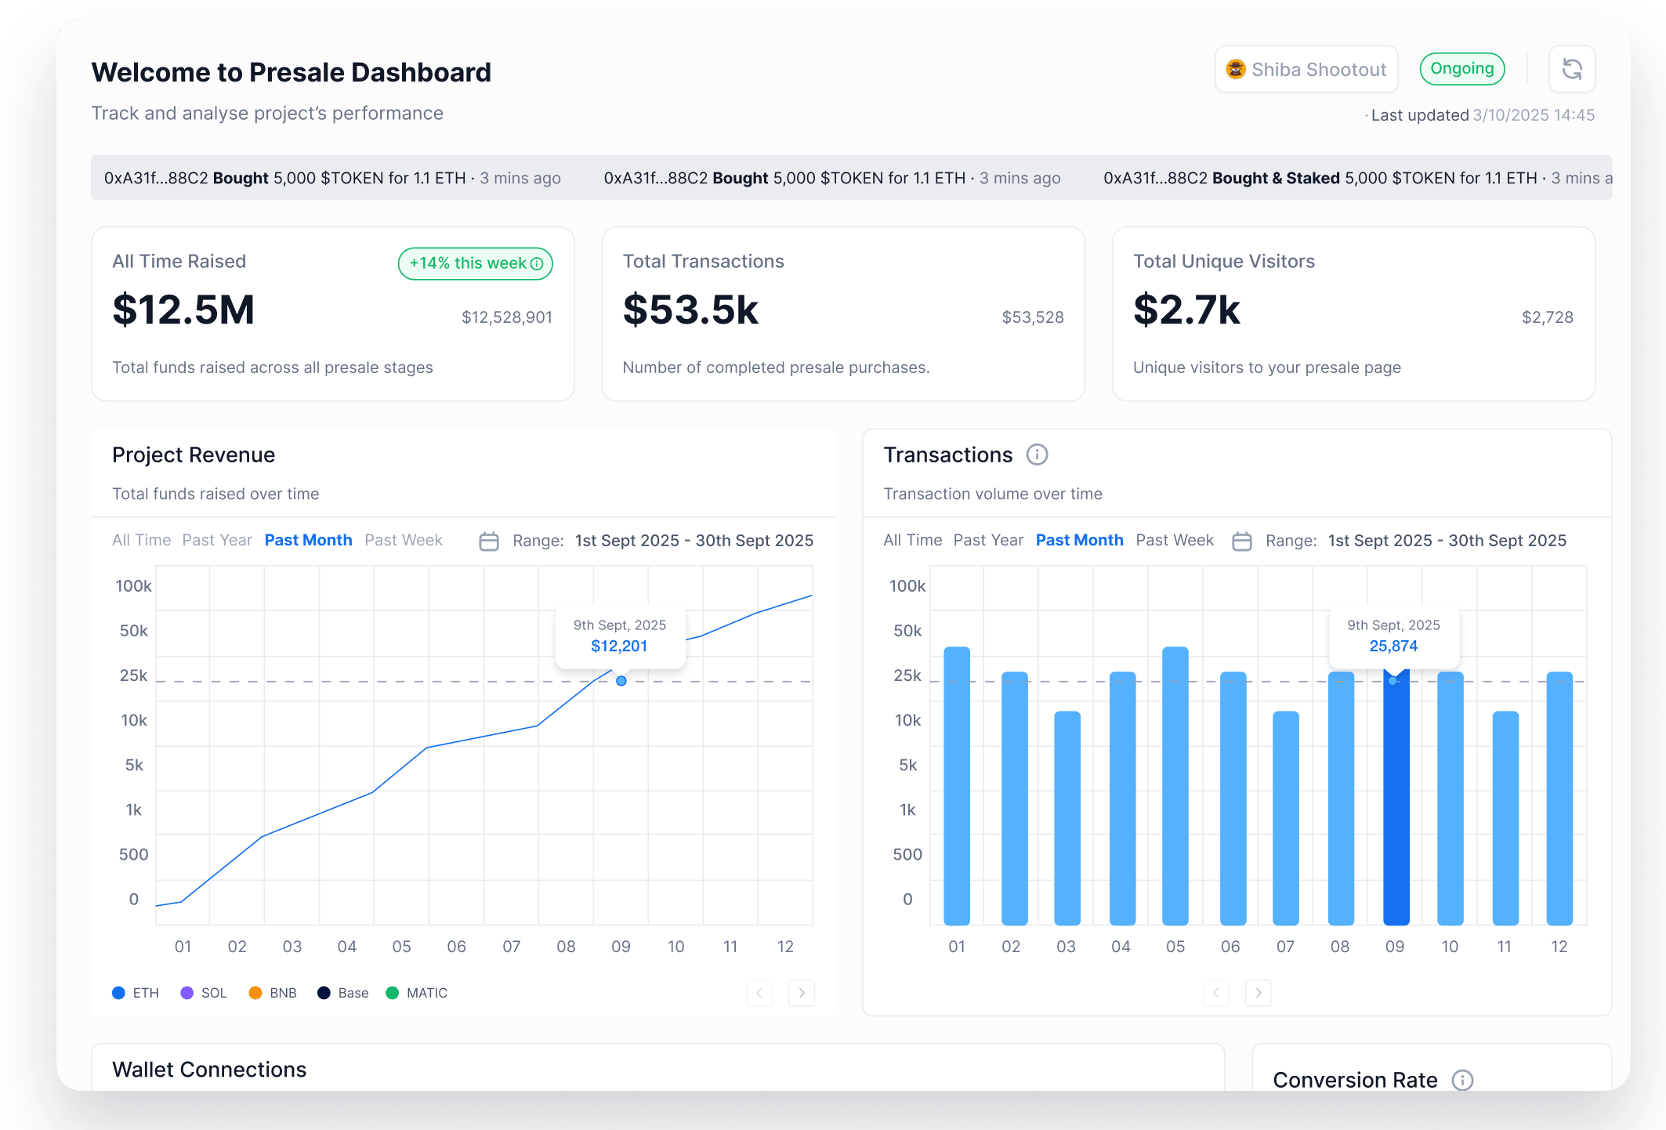Click the 03 bar in Transactions chart
This screenshot has height=1130, width=1666.
tap(1067, 818)
